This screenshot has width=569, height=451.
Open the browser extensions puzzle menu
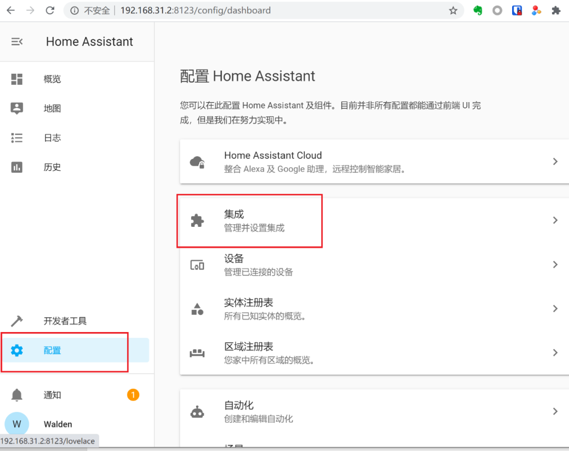556,11
